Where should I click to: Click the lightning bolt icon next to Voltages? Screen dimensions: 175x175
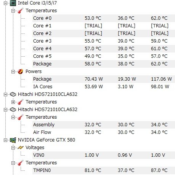tap(21, 148)
